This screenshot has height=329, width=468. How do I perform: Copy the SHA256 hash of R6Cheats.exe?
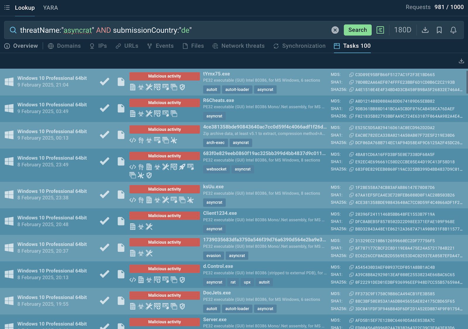coord(351,116)
